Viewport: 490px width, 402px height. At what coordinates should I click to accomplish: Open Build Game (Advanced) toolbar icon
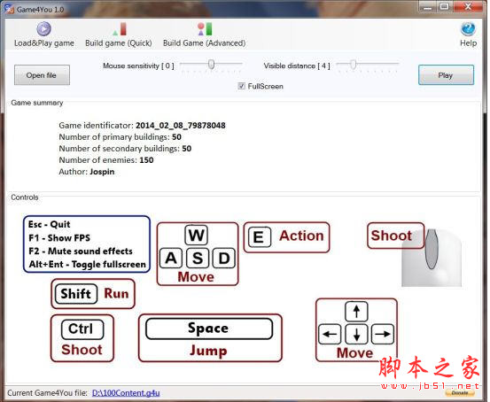pos(205,29)
